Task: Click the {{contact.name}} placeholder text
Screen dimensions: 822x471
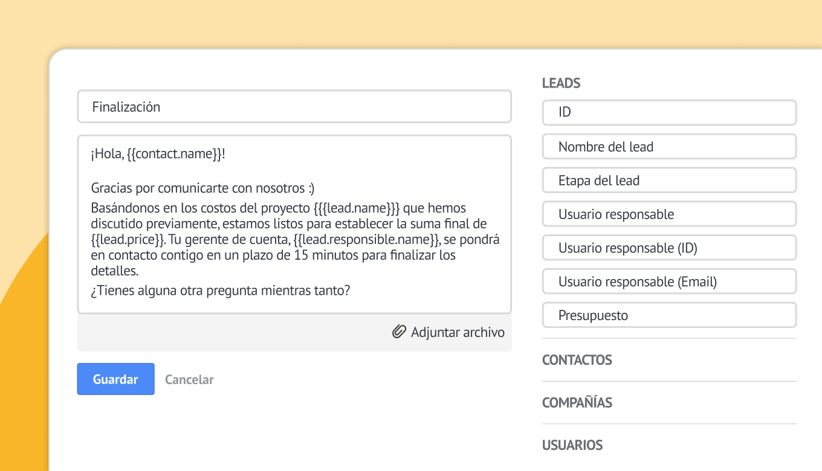Action: 174,154
